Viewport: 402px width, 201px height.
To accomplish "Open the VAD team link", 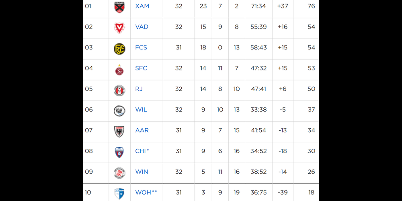I will point(142,27).
